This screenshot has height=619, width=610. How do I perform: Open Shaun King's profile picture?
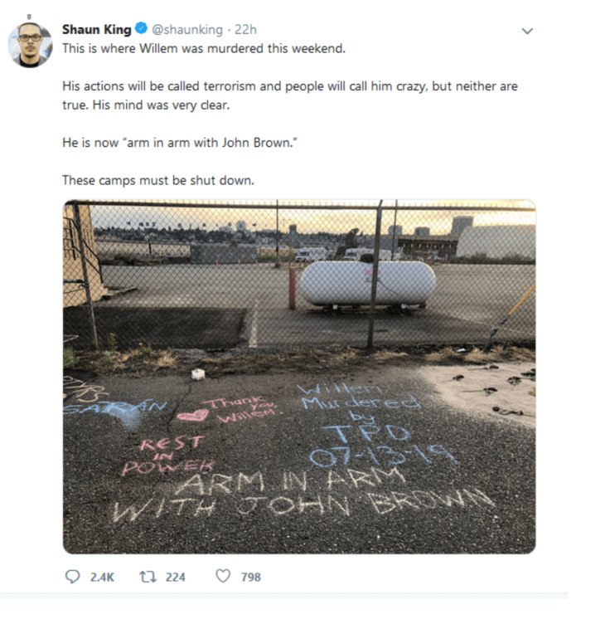point(30,45)
